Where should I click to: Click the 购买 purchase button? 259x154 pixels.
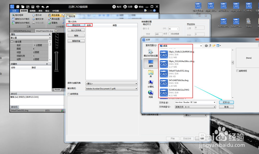pos(117,7)
